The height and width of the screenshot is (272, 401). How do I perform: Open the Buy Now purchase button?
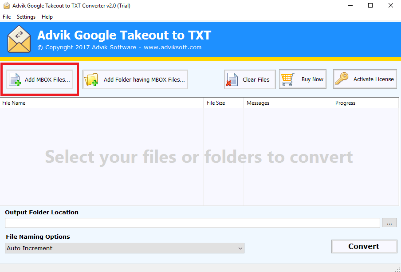[303, 79]
